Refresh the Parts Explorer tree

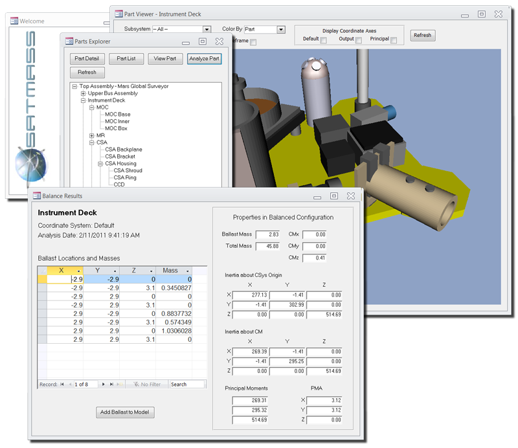[87, 73]
